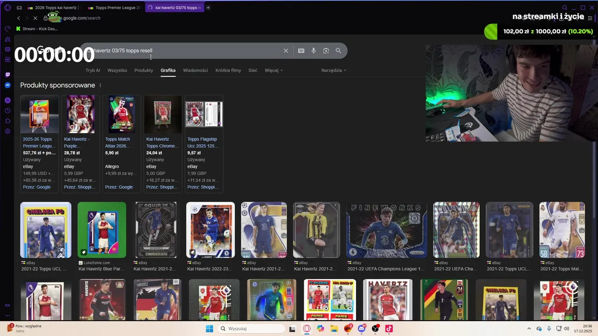The image size is (598, 336).
Task: Select the Sieć results tab
Action: (x=253, y=70)
